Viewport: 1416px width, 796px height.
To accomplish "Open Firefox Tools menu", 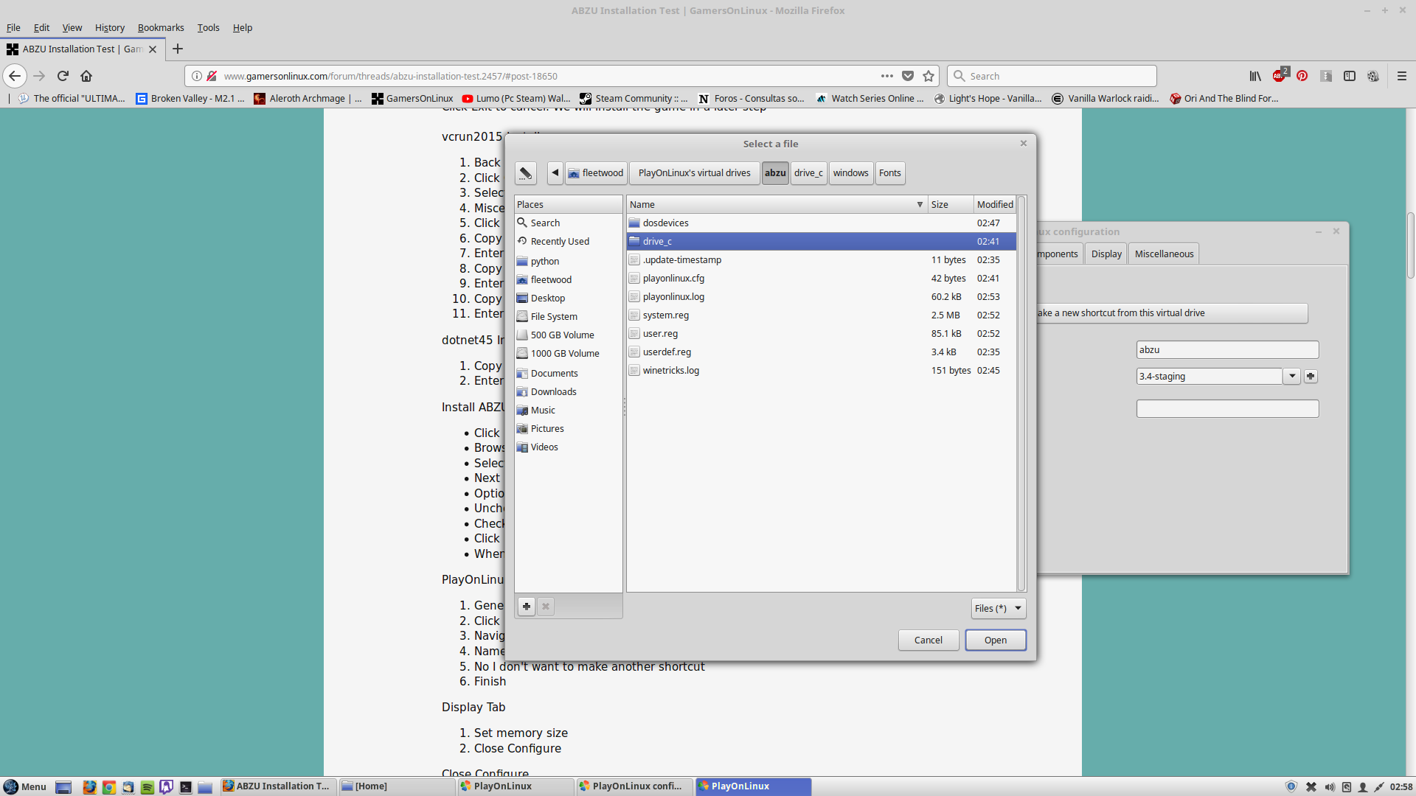I will [208, 27].
